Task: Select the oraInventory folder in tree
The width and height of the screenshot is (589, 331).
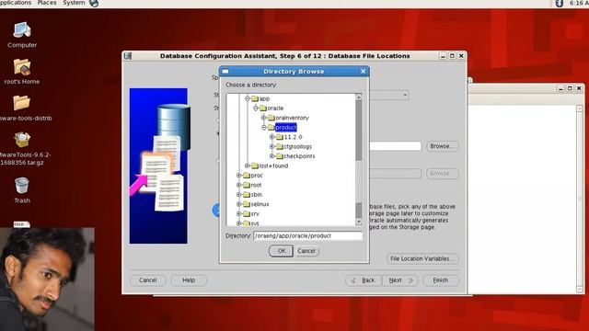Action: pyautogui.click(x=293, y=118)
